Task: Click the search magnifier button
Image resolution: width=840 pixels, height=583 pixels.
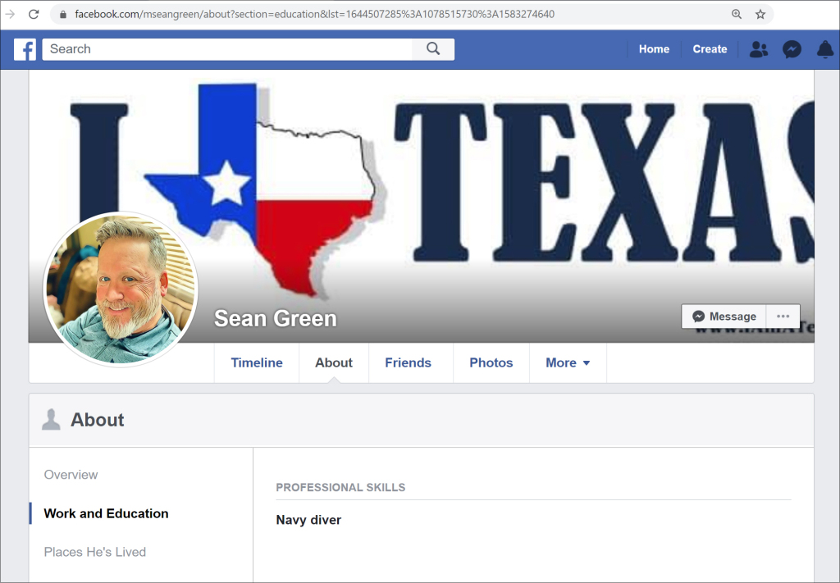Action: [433, 49]
